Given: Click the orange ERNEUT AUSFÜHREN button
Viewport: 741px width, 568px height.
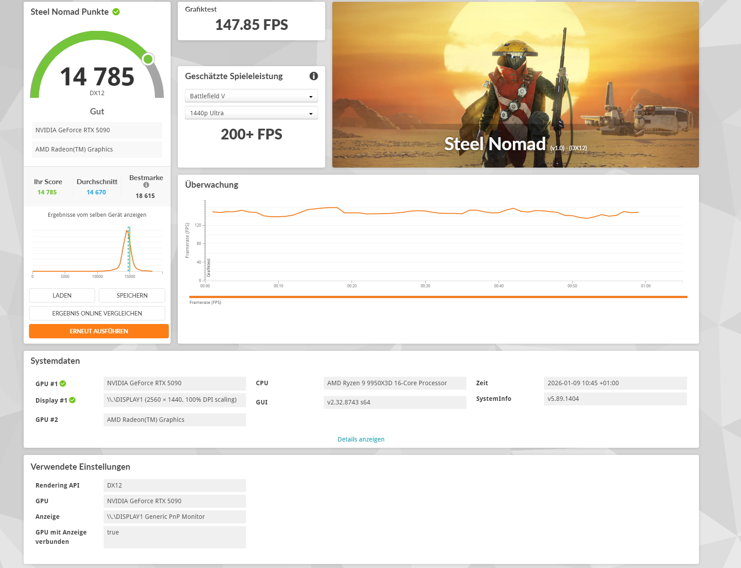Looking at the screenshot, I should click(x=99, y=331).
